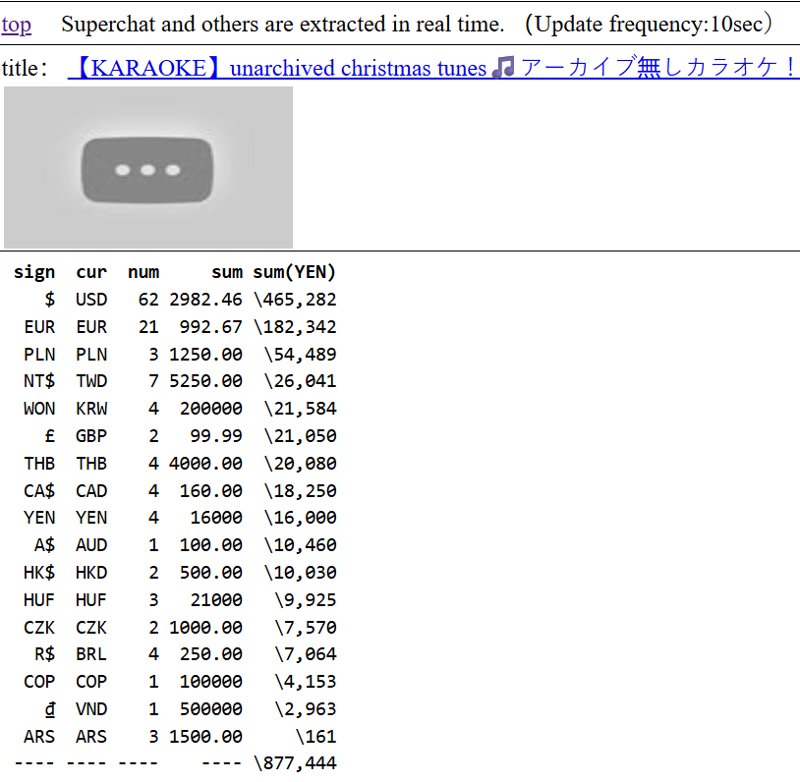Image resolution: width=800 pixels, height=782 pixels.
Task: Click the GBP currency code
Action: [x=91, y=436]
